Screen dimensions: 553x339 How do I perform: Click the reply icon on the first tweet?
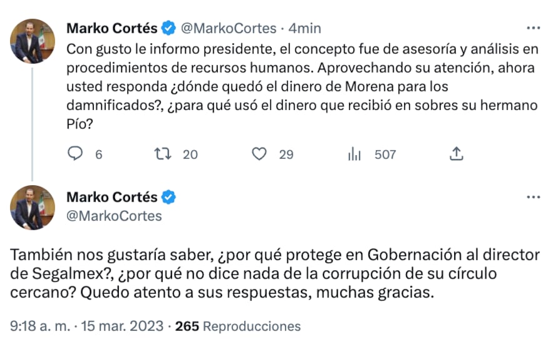[75, 154]
